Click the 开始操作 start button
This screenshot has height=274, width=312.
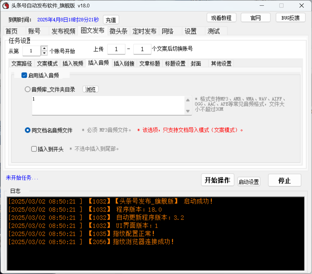pos(218,180)
